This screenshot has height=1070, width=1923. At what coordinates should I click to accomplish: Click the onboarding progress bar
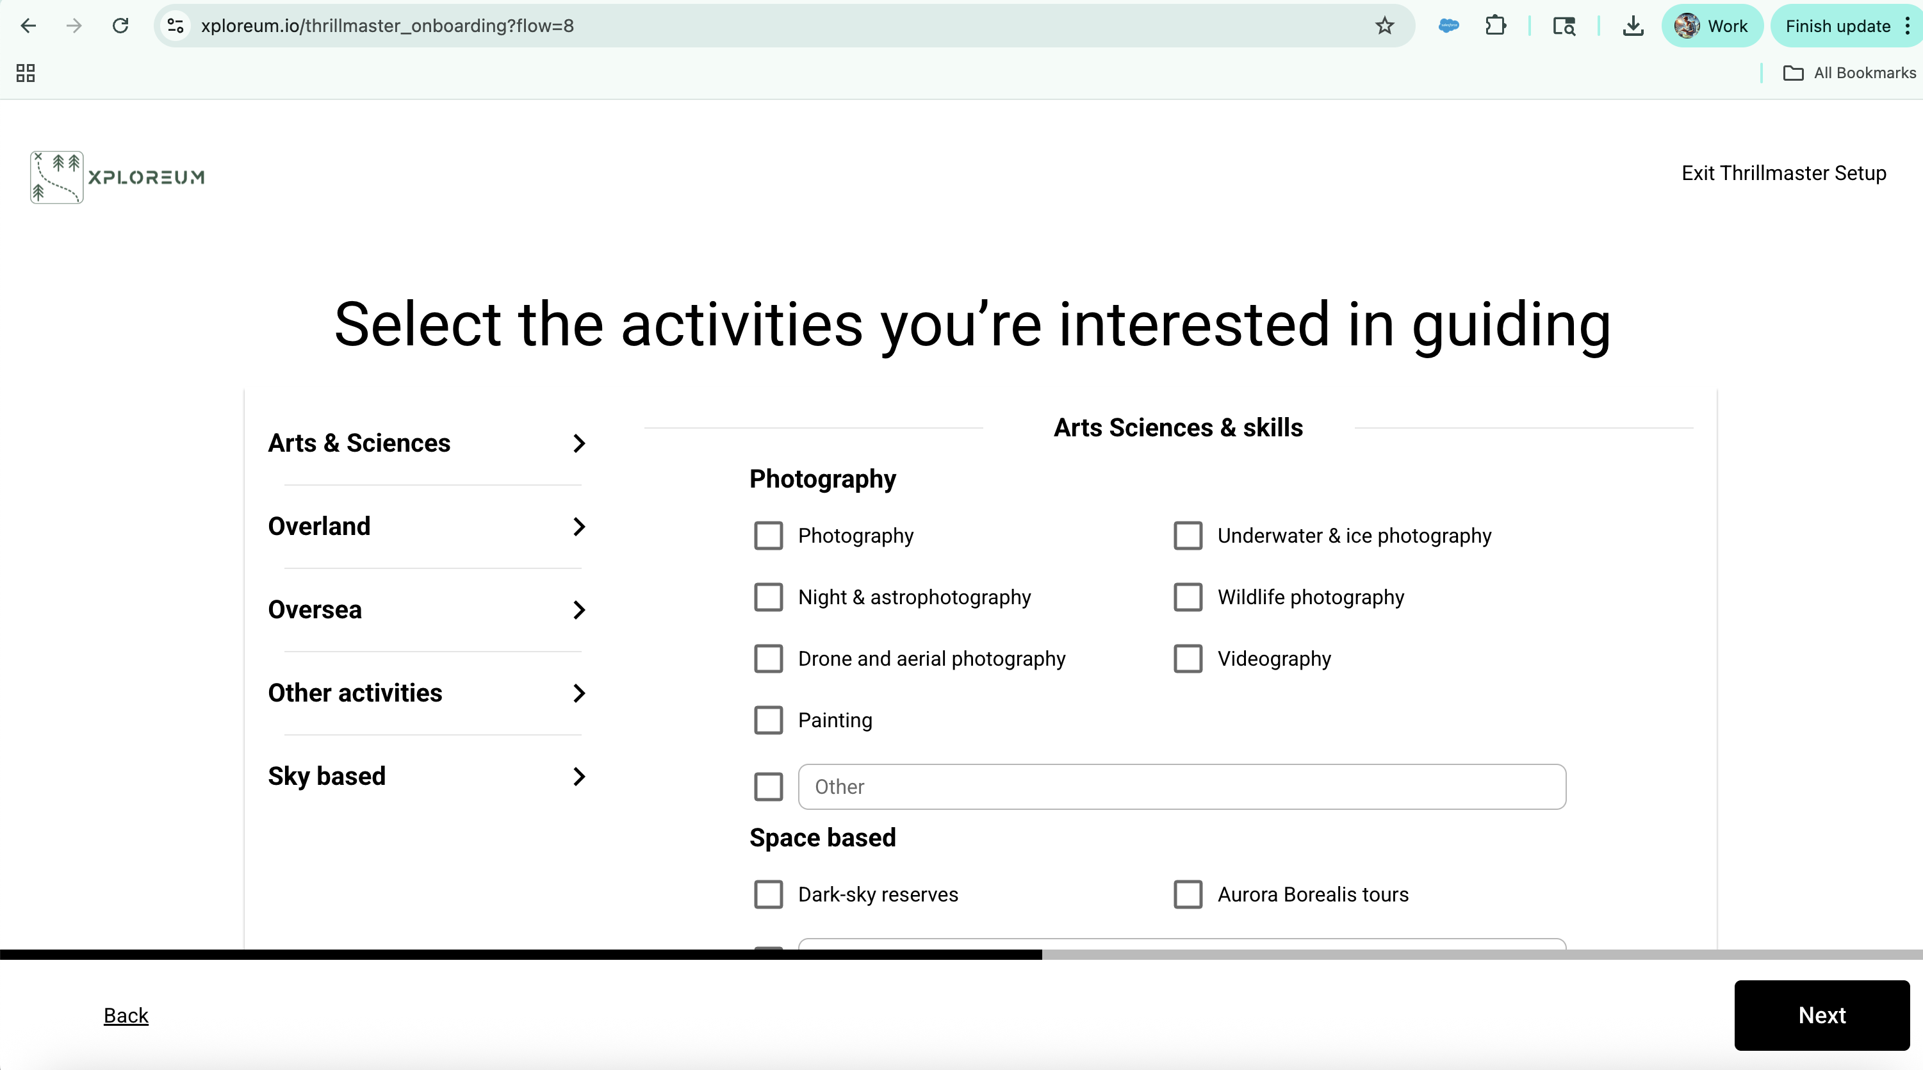[x=962, y=954]
